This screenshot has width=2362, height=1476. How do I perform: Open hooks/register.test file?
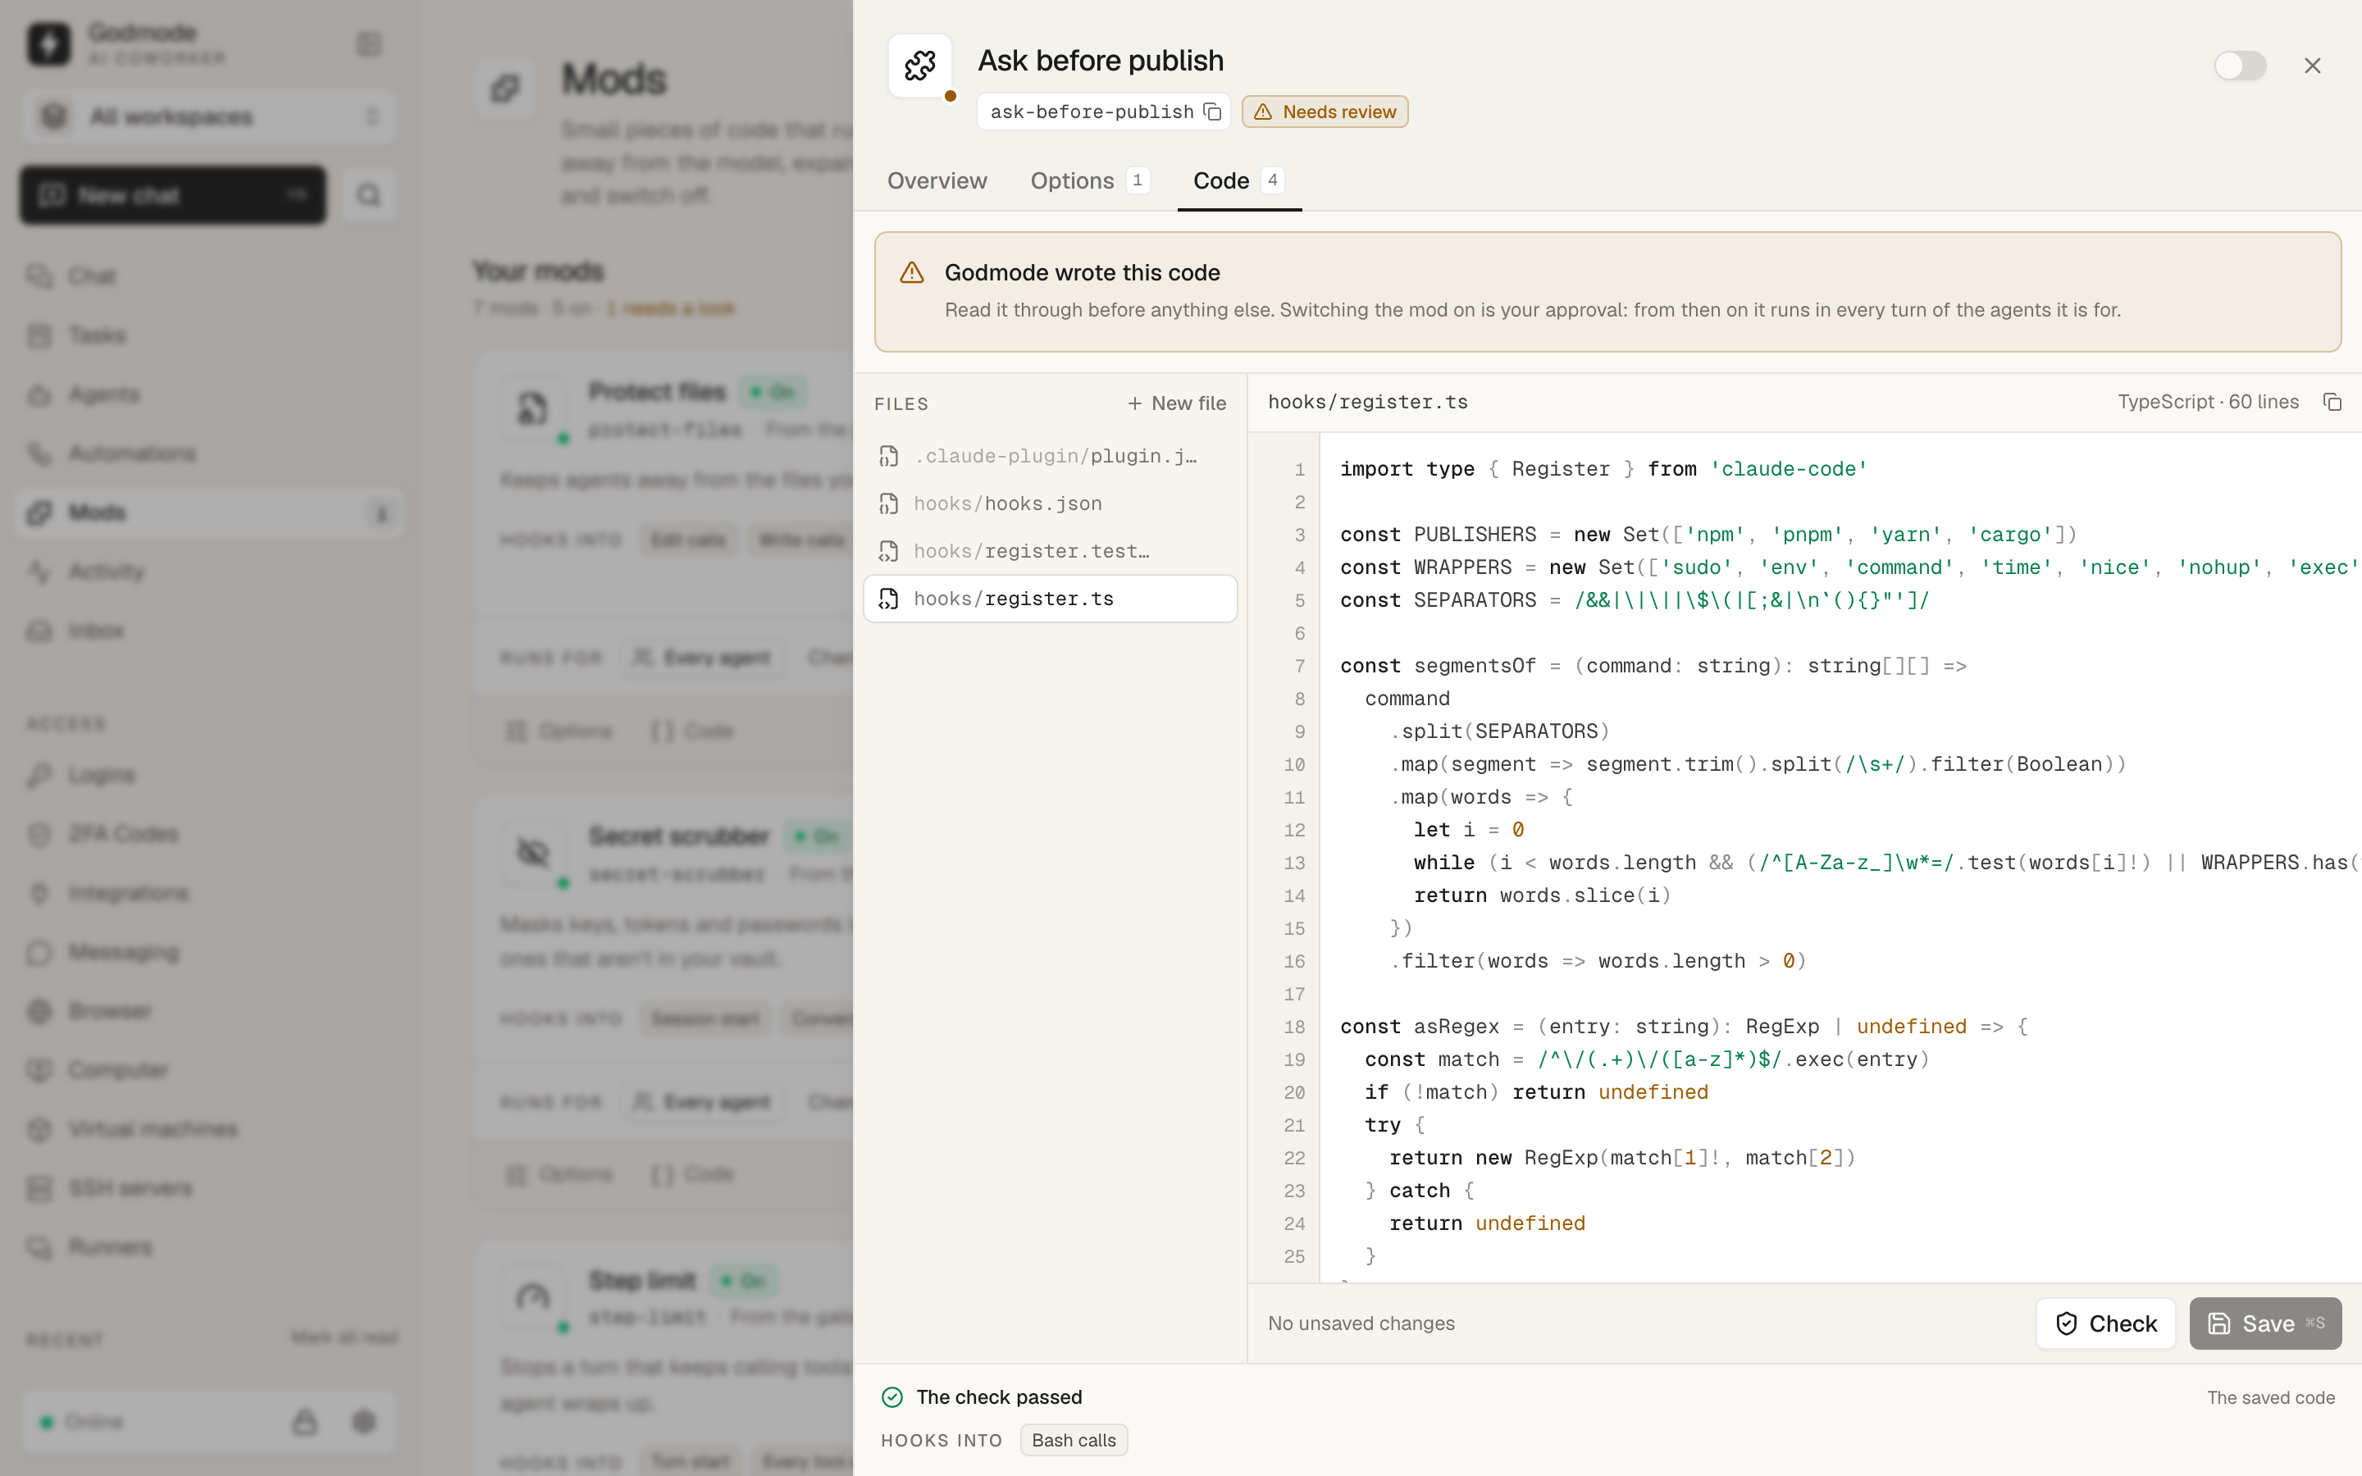(1051, 550)
